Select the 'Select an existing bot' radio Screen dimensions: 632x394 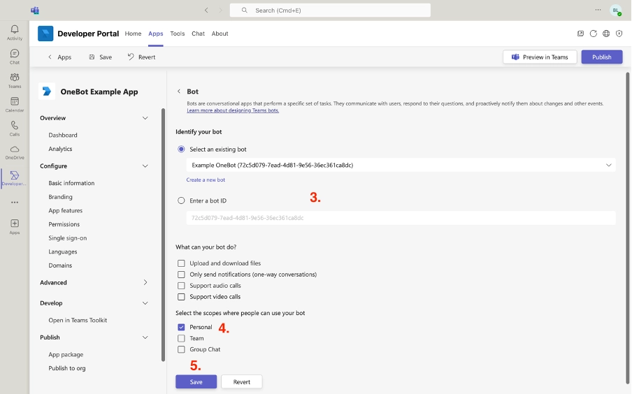coord(181,149)
